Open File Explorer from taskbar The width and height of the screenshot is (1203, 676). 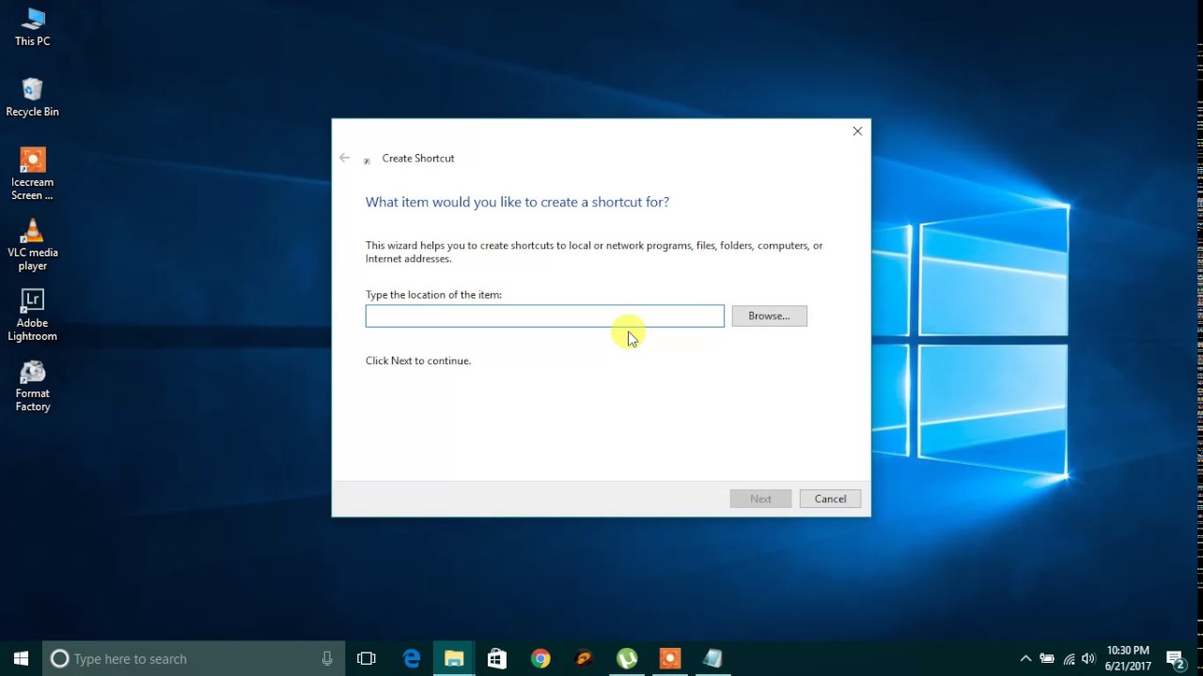454,658
